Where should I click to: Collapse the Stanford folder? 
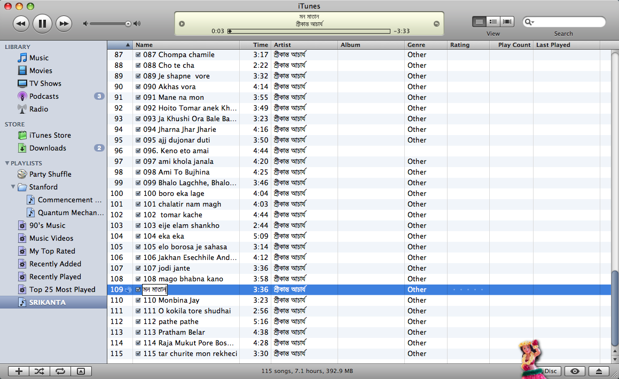13,187
